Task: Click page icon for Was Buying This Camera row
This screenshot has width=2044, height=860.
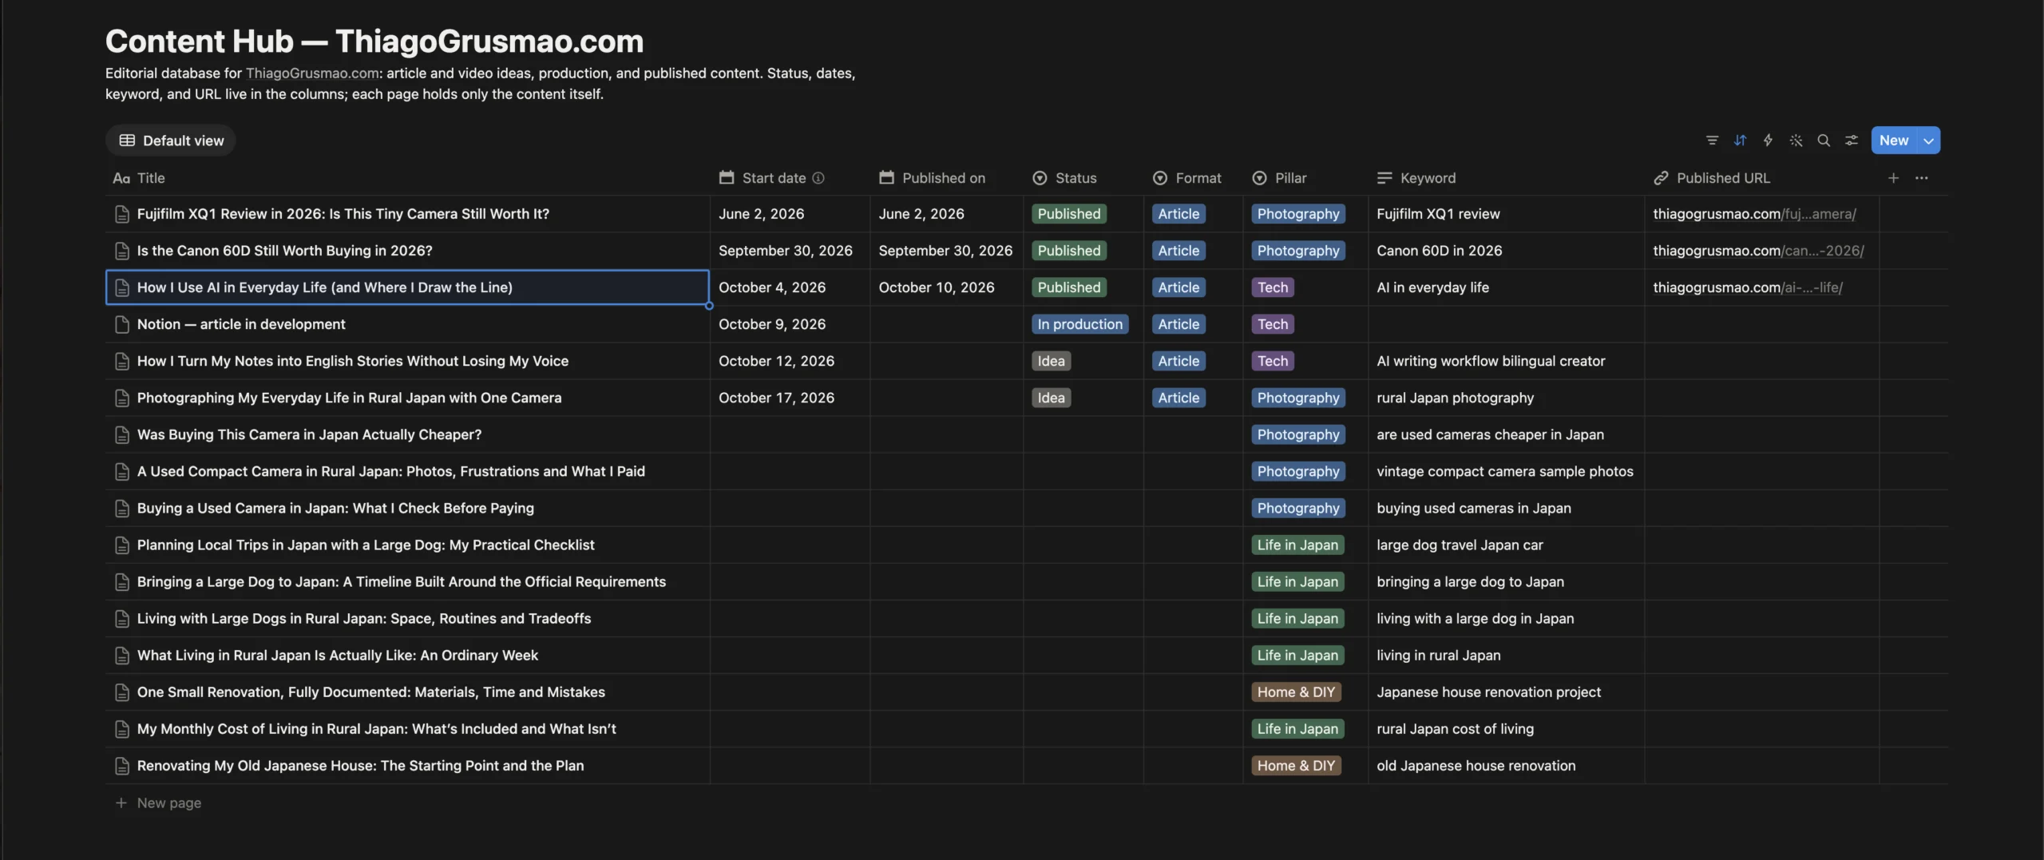Action: pyautogui.click(x=122, y=434)
